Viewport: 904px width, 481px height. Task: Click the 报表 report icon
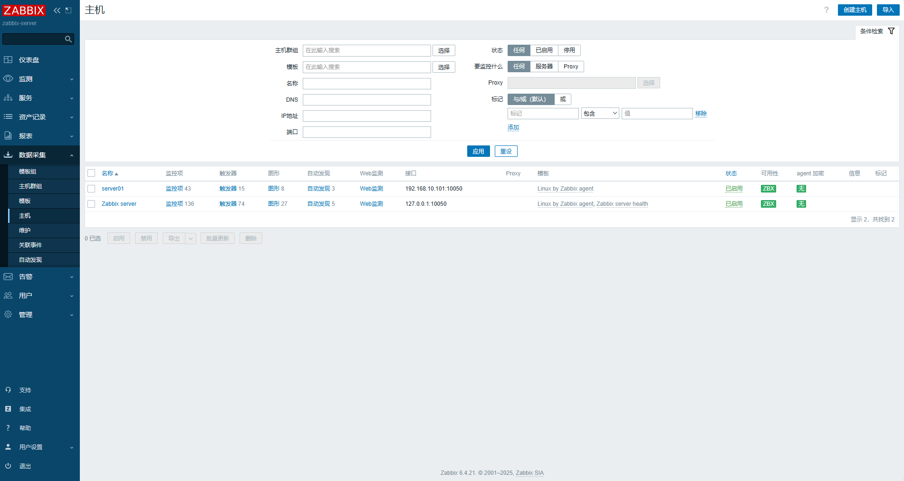click(8, 136)
